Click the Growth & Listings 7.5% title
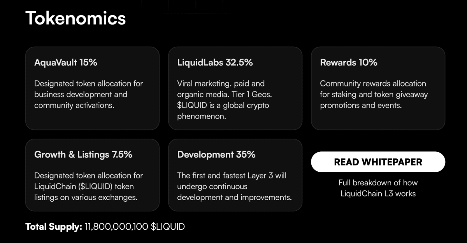Viewport: 467px width, 243px height. [84, 154]
